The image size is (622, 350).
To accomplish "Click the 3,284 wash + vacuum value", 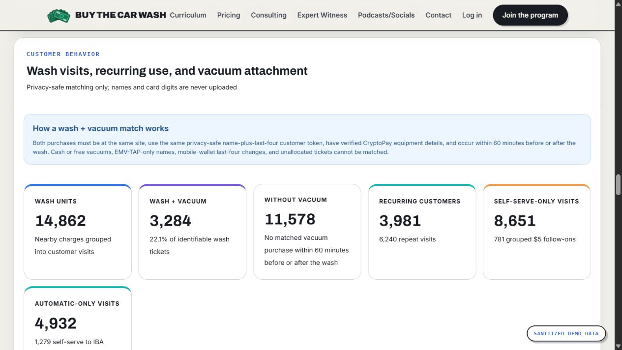I will pos(170,221).
